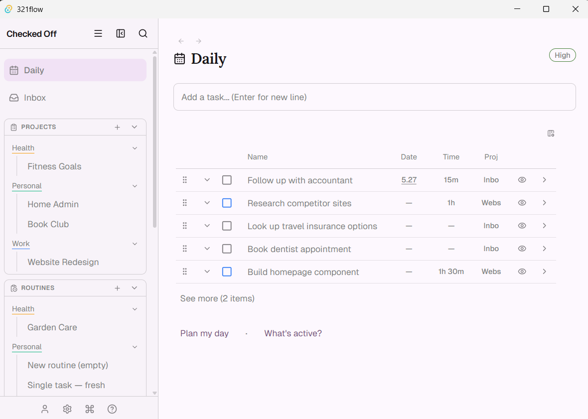
Task: Collapse sidebar with the panel icon
Action: pyautogui.click(x=121, y=34)
